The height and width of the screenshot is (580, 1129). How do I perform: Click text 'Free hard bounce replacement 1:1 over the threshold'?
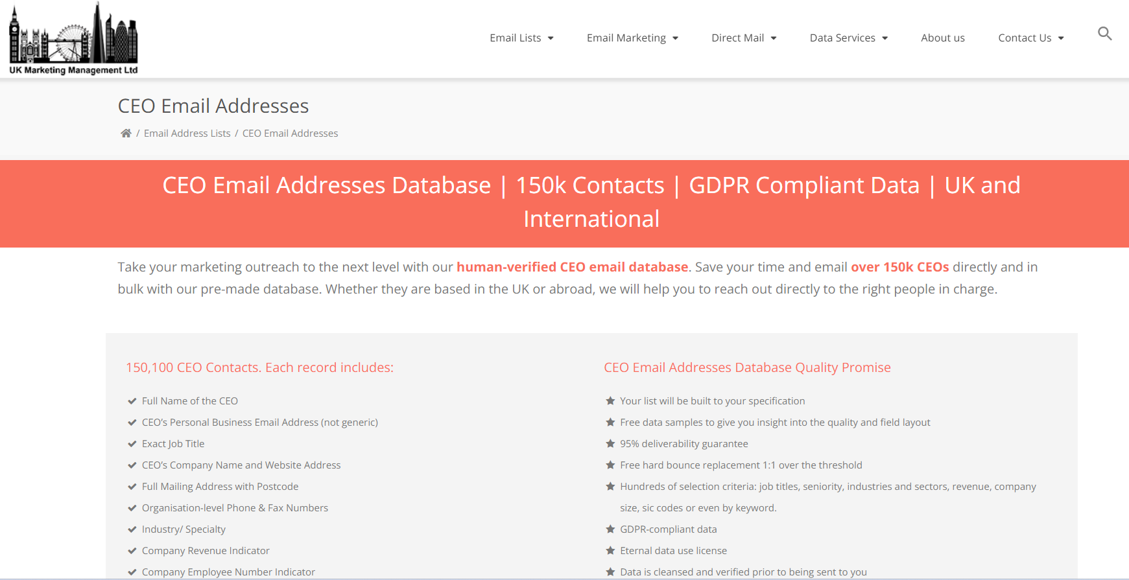coord(741,465)
